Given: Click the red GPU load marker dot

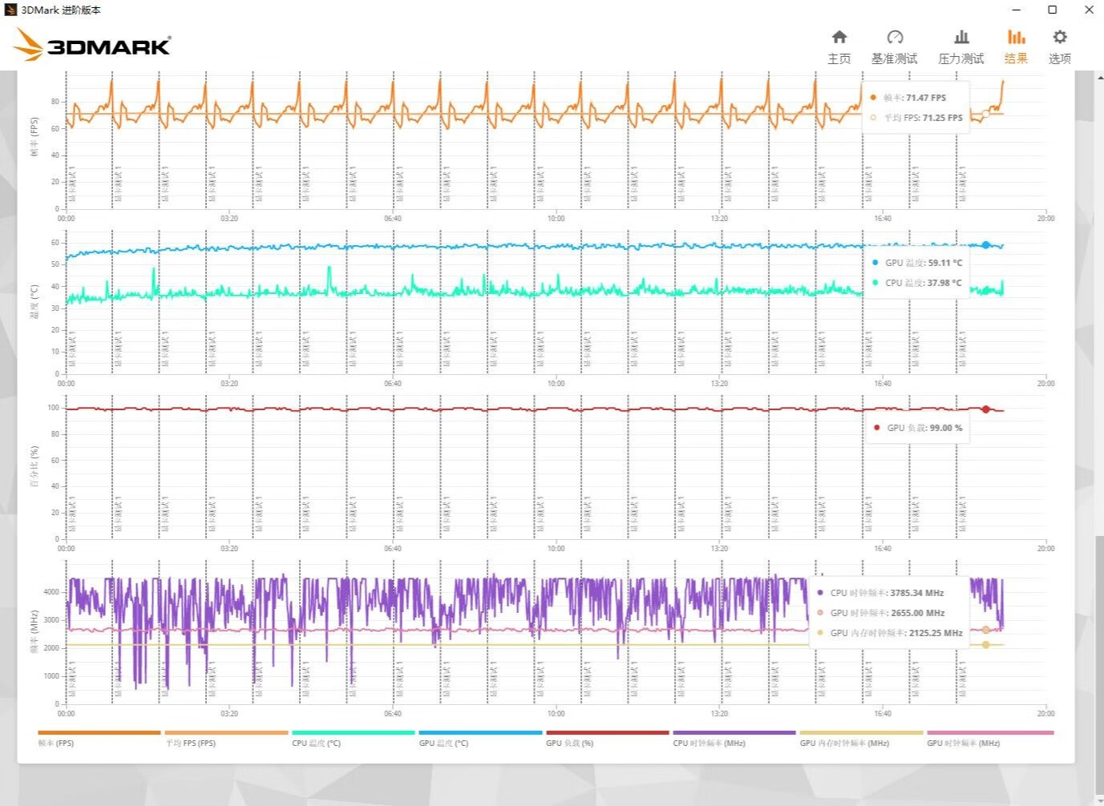Looking at the screenshot, I should [x=986, y=409].
